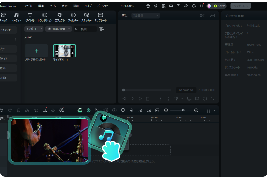Open the フル品質 playback quality dropdown
This screenshot has width=268, height=177.
point(146,16)
